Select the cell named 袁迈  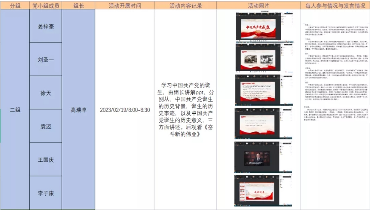pos(46,126)
